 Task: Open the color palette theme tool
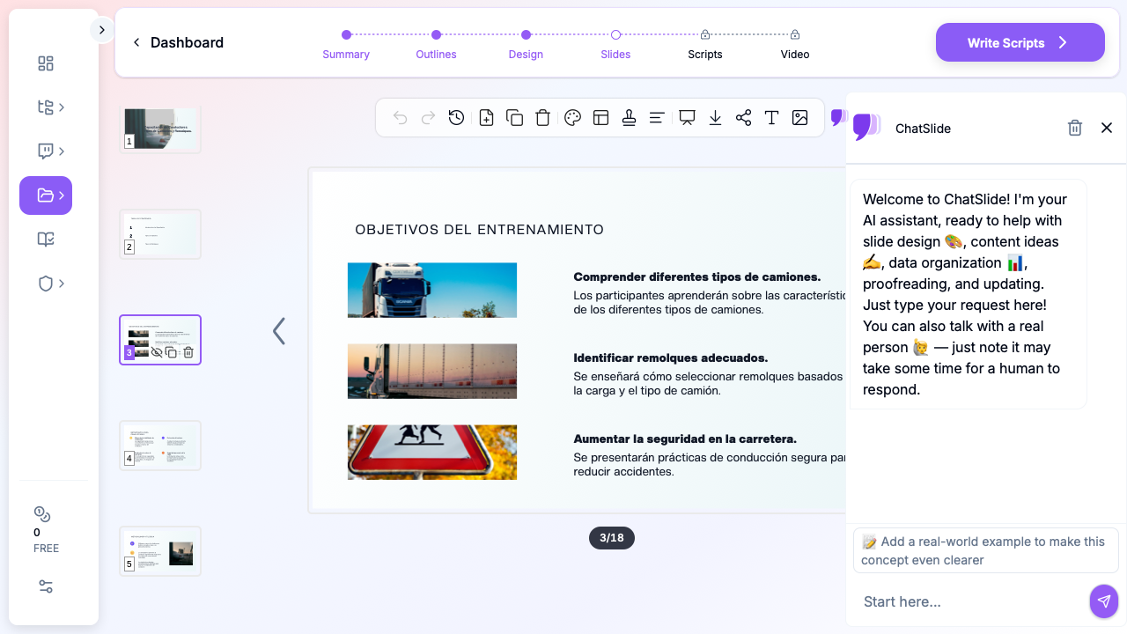tap(572, 118)
